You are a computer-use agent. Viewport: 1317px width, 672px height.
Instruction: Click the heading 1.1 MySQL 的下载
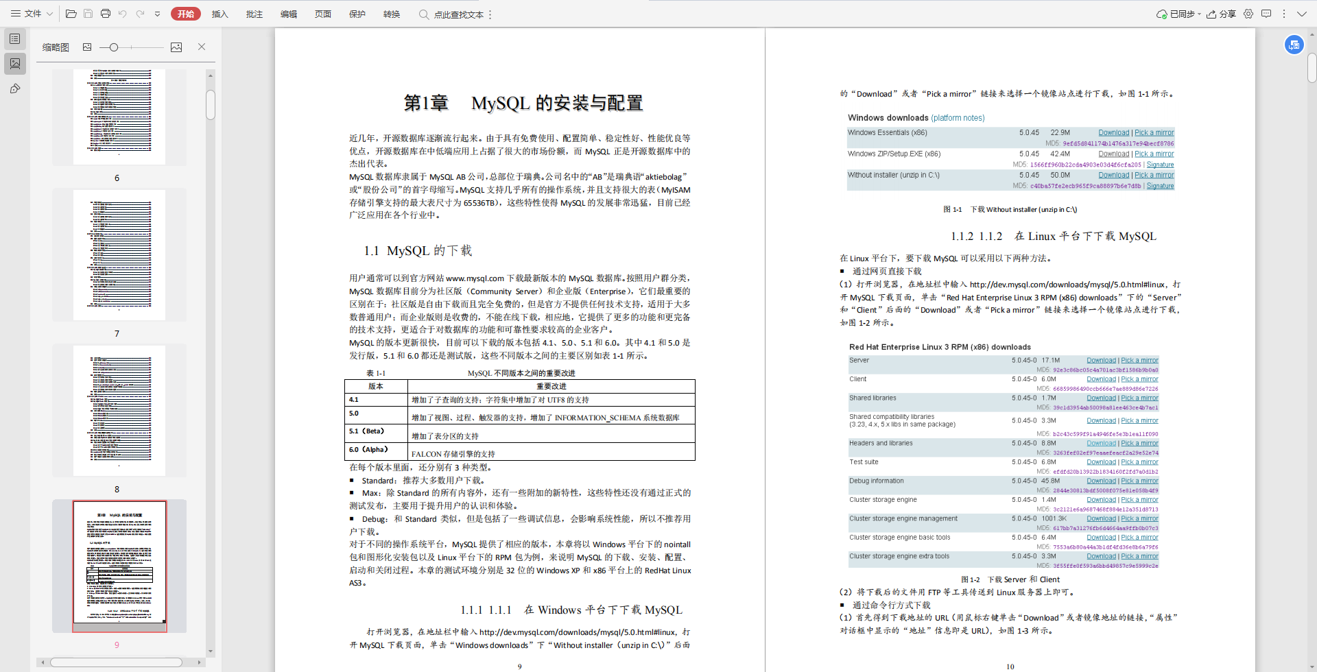pyautogui.click(x=418, y=251)
